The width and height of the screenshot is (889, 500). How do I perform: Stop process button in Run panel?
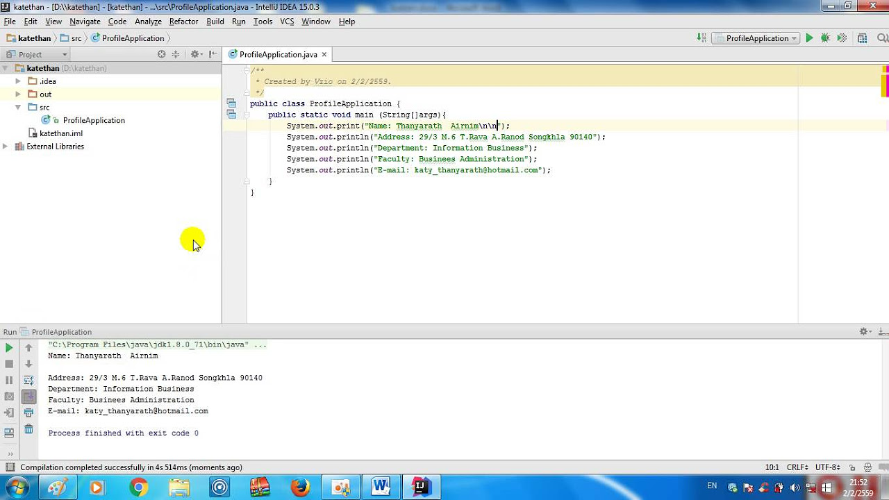(x=9, y=364)
